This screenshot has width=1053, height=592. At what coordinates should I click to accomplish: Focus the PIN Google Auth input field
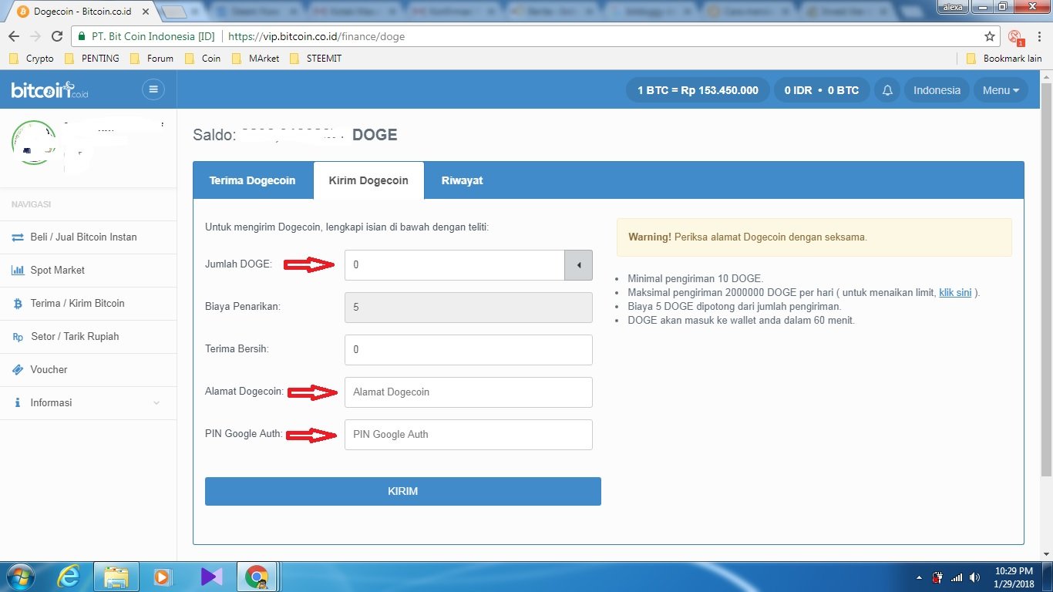469,435
